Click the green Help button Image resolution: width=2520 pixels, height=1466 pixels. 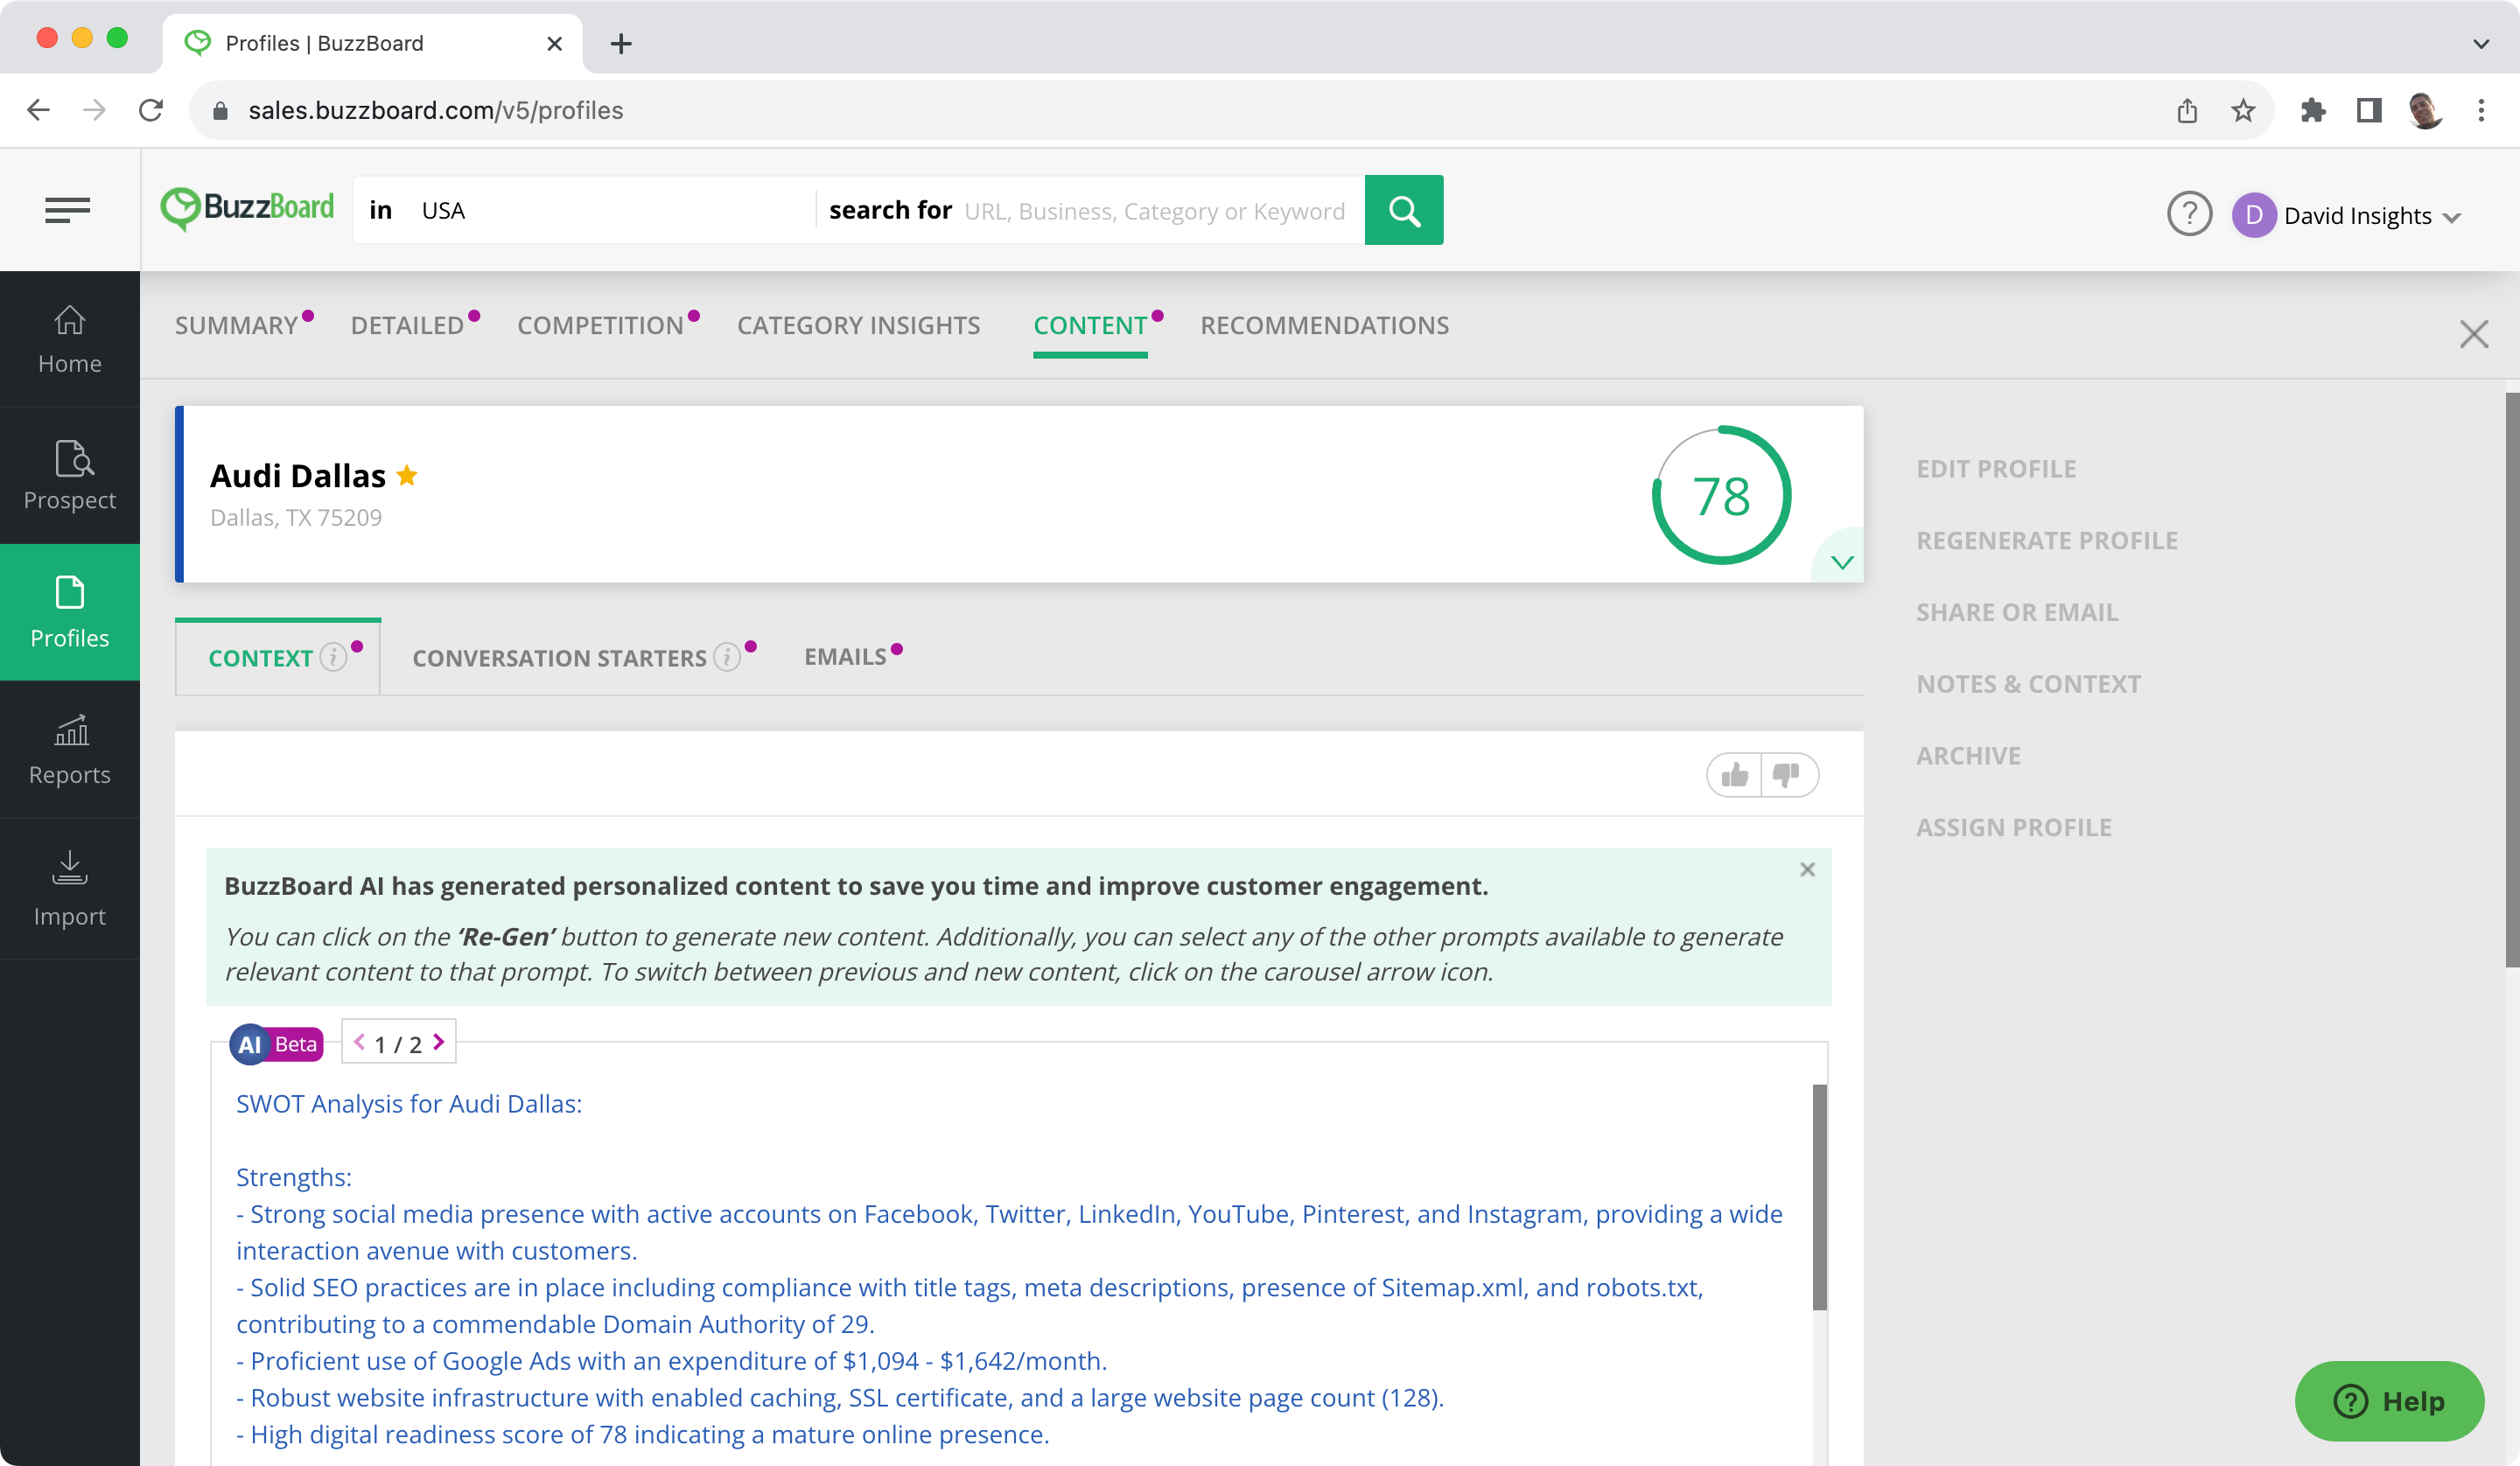2388,1400
